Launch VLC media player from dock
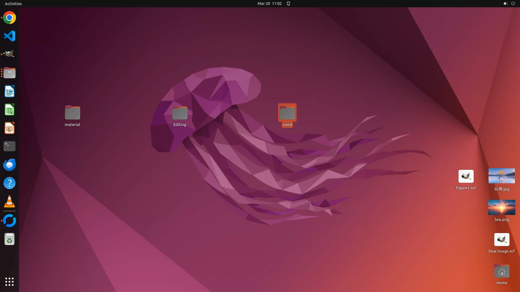The height and width of the screenshot is (292, 520). click(x=9, y=202)
